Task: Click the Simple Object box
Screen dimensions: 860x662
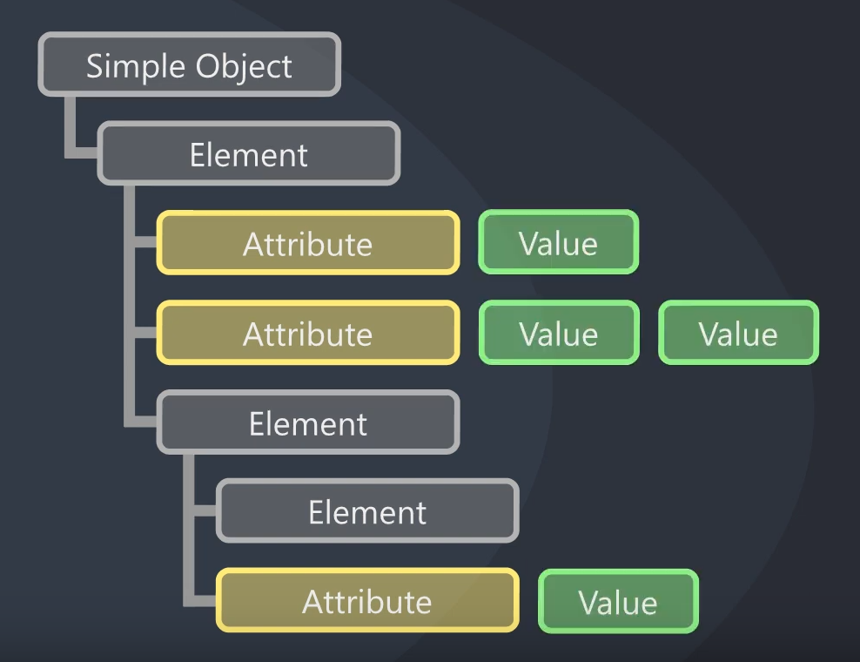Action: click(189, 64)
